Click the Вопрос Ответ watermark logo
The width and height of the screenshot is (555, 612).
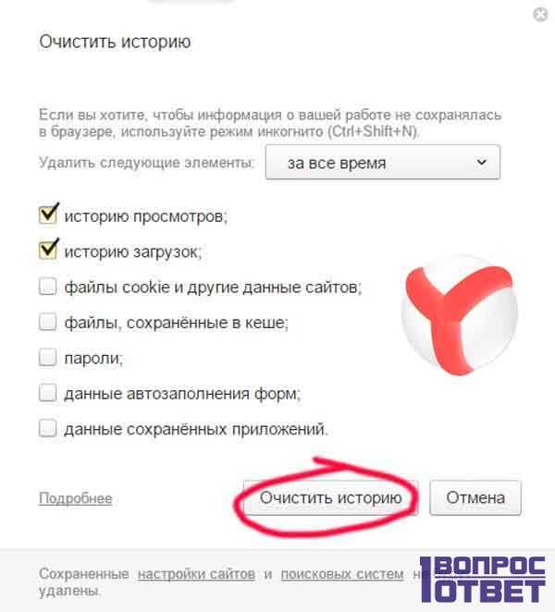(x=483, y=580)
